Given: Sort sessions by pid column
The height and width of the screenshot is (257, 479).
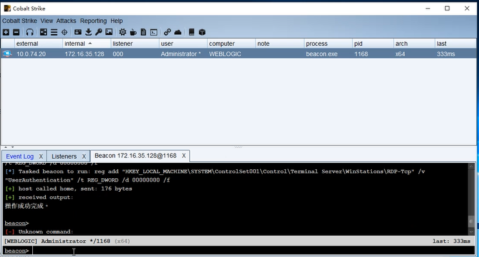Looking at the screenshot, I should point(372,44).
